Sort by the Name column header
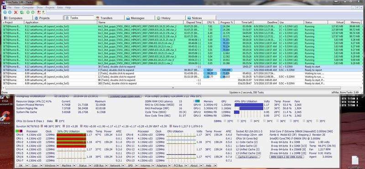 (140, 22)
